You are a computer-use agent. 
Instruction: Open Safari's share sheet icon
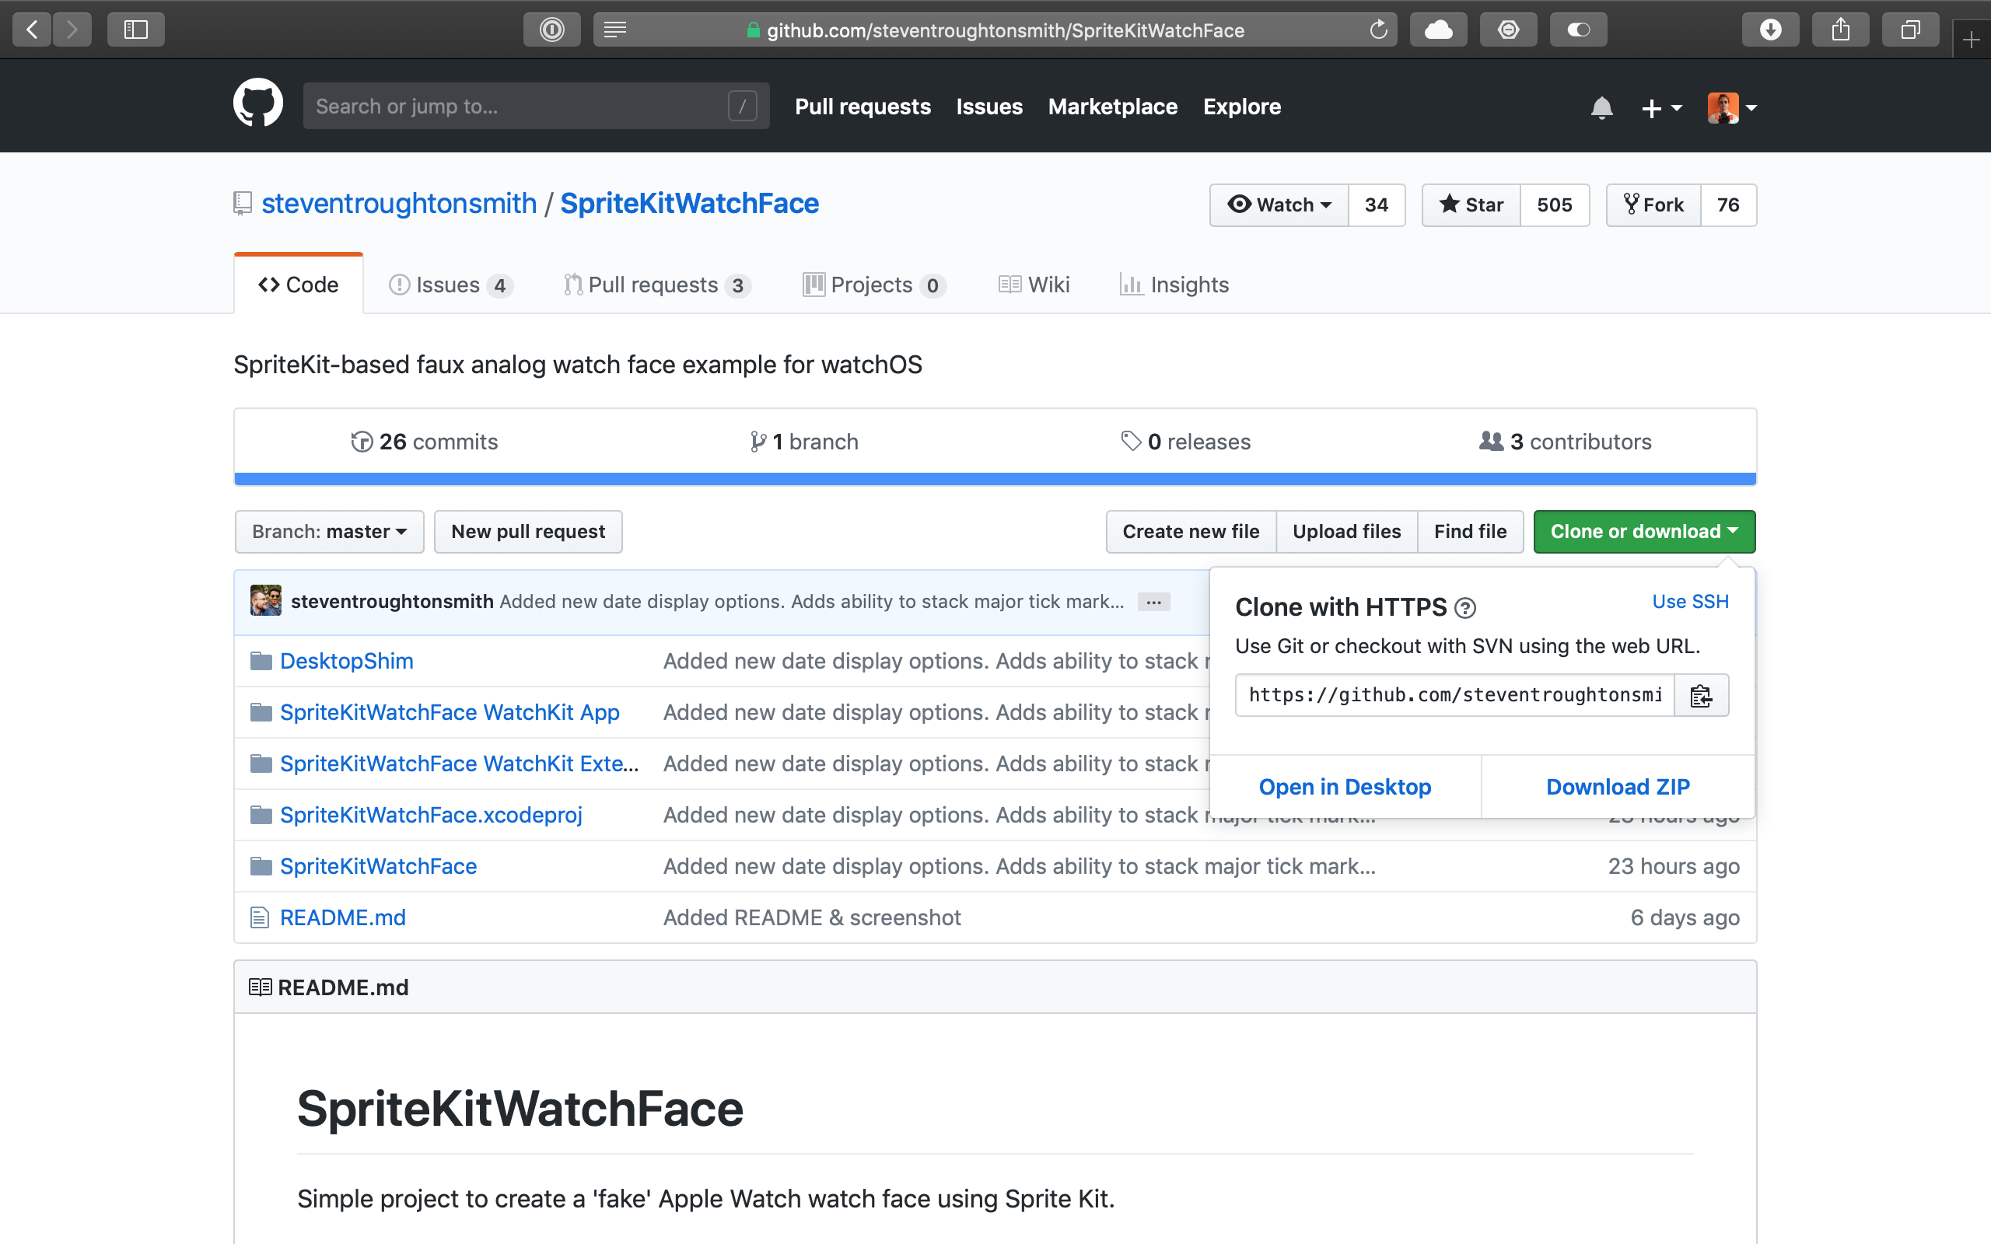click(1840, 30)
